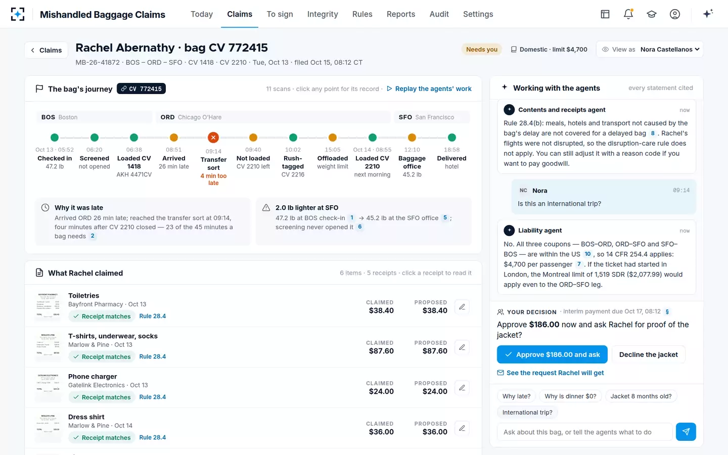This screenshot has width=728, height=455.
Task: Switch to the Reports tab
Action: click(401, 14)
